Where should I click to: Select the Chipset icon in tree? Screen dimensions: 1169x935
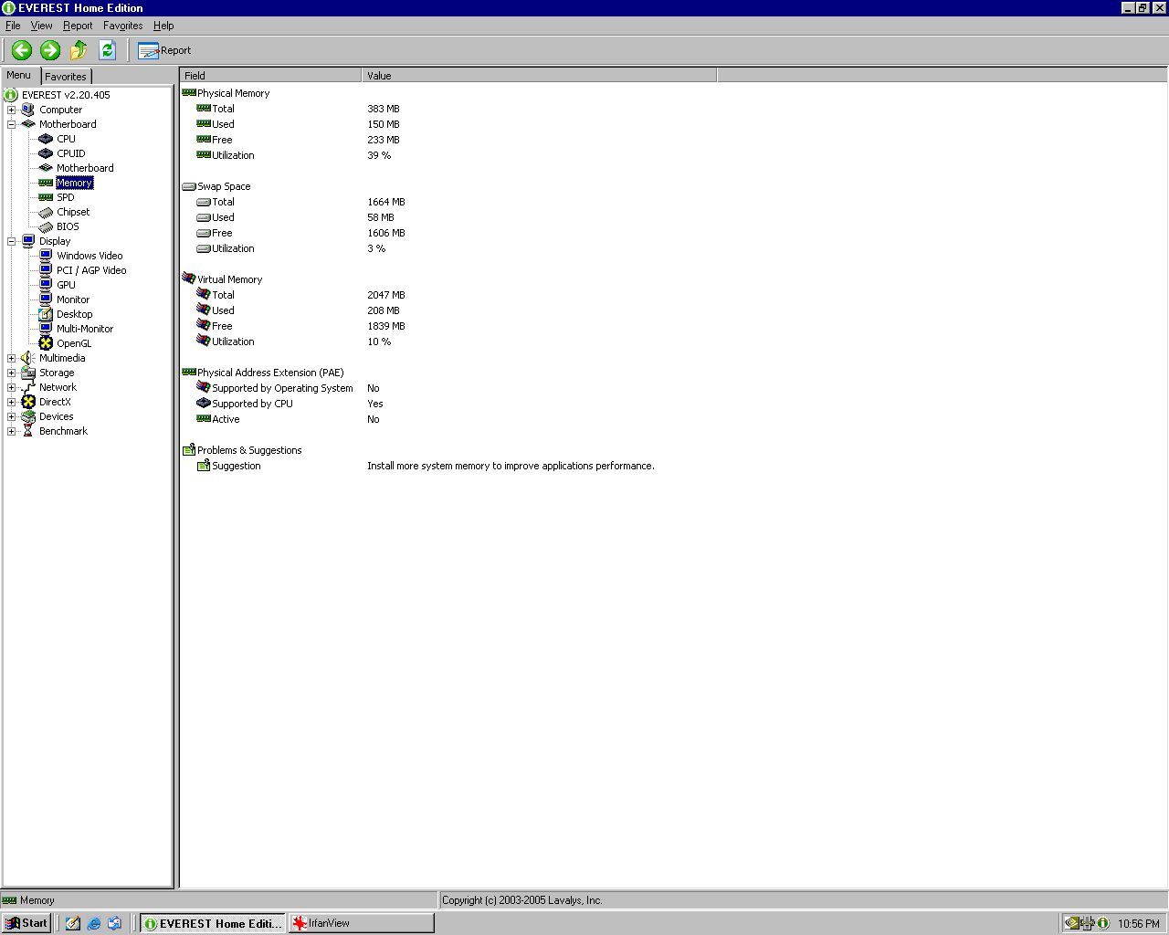click(46, 212)
